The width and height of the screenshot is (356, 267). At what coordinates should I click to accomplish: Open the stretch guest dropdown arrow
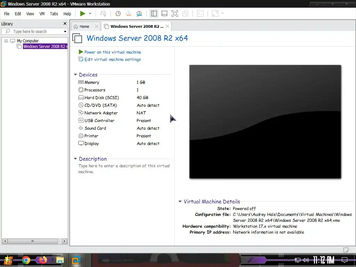coord(222,14)
